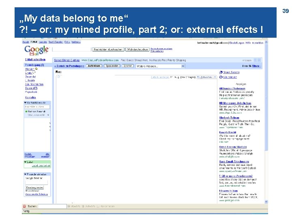This screenshot has height=219, width=292.
Task: Click the Suchen find bar input
Action: tap(52, 206)
